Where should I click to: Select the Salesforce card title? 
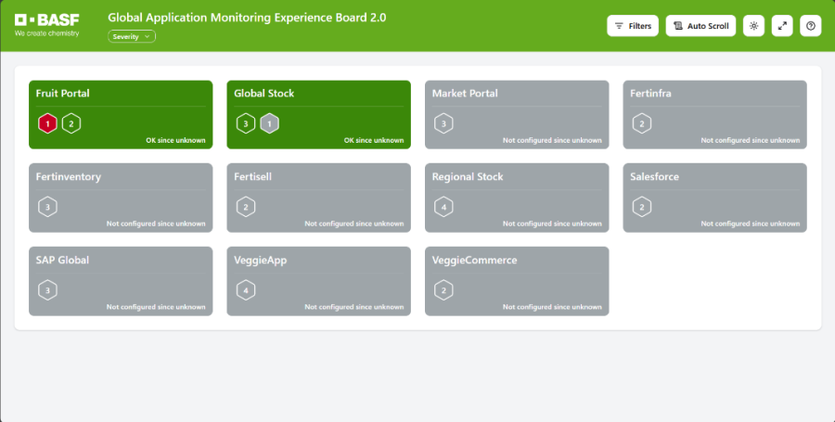[x=654, y=176]
